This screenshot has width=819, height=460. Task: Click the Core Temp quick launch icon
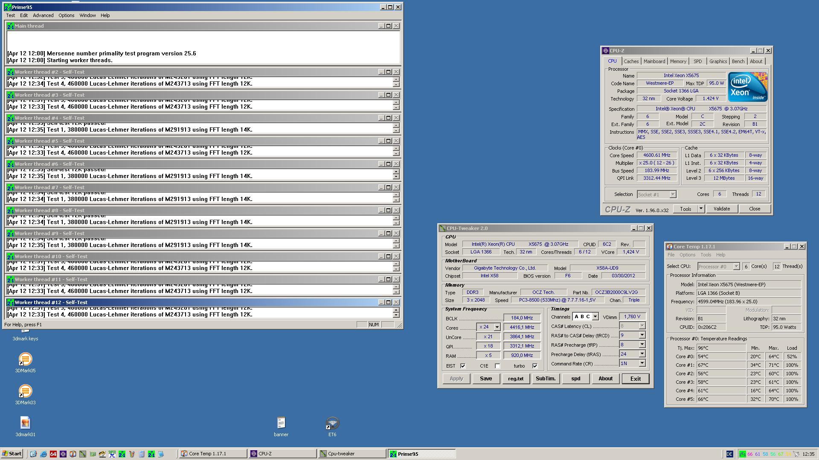point(73,454)
